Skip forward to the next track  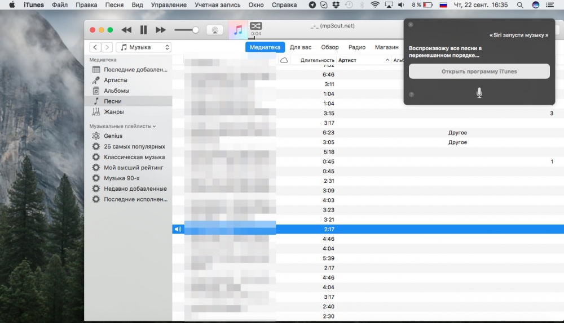click(160, 30)
